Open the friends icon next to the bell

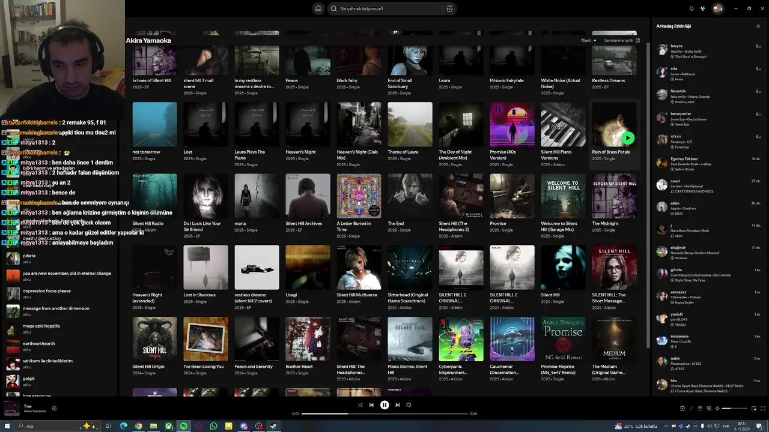coord(702,8)
